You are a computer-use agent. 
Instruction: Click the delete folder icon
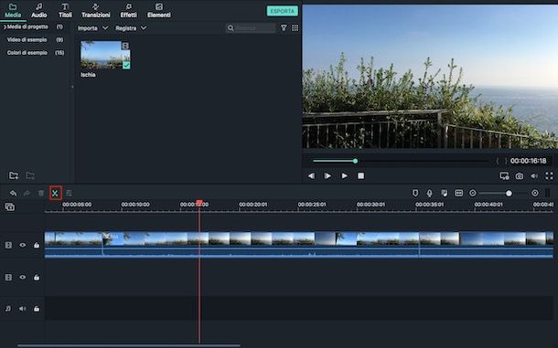tap(30, 175)
